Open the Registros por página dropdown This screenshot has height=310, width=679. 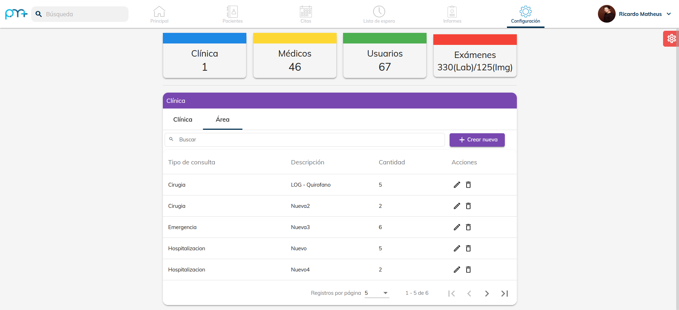tap(377, 293)
